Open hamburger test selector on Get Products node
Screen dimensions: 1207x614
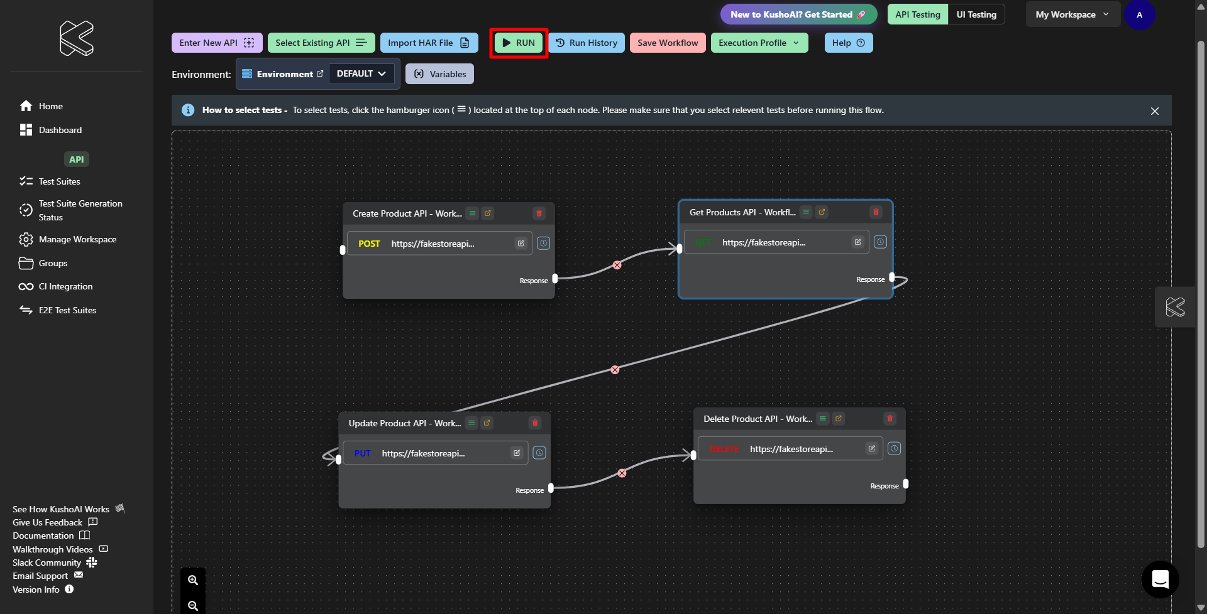[x=805, y=212]
